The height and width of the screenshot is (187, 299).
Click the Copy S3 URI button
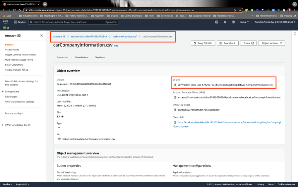point(203,43)
